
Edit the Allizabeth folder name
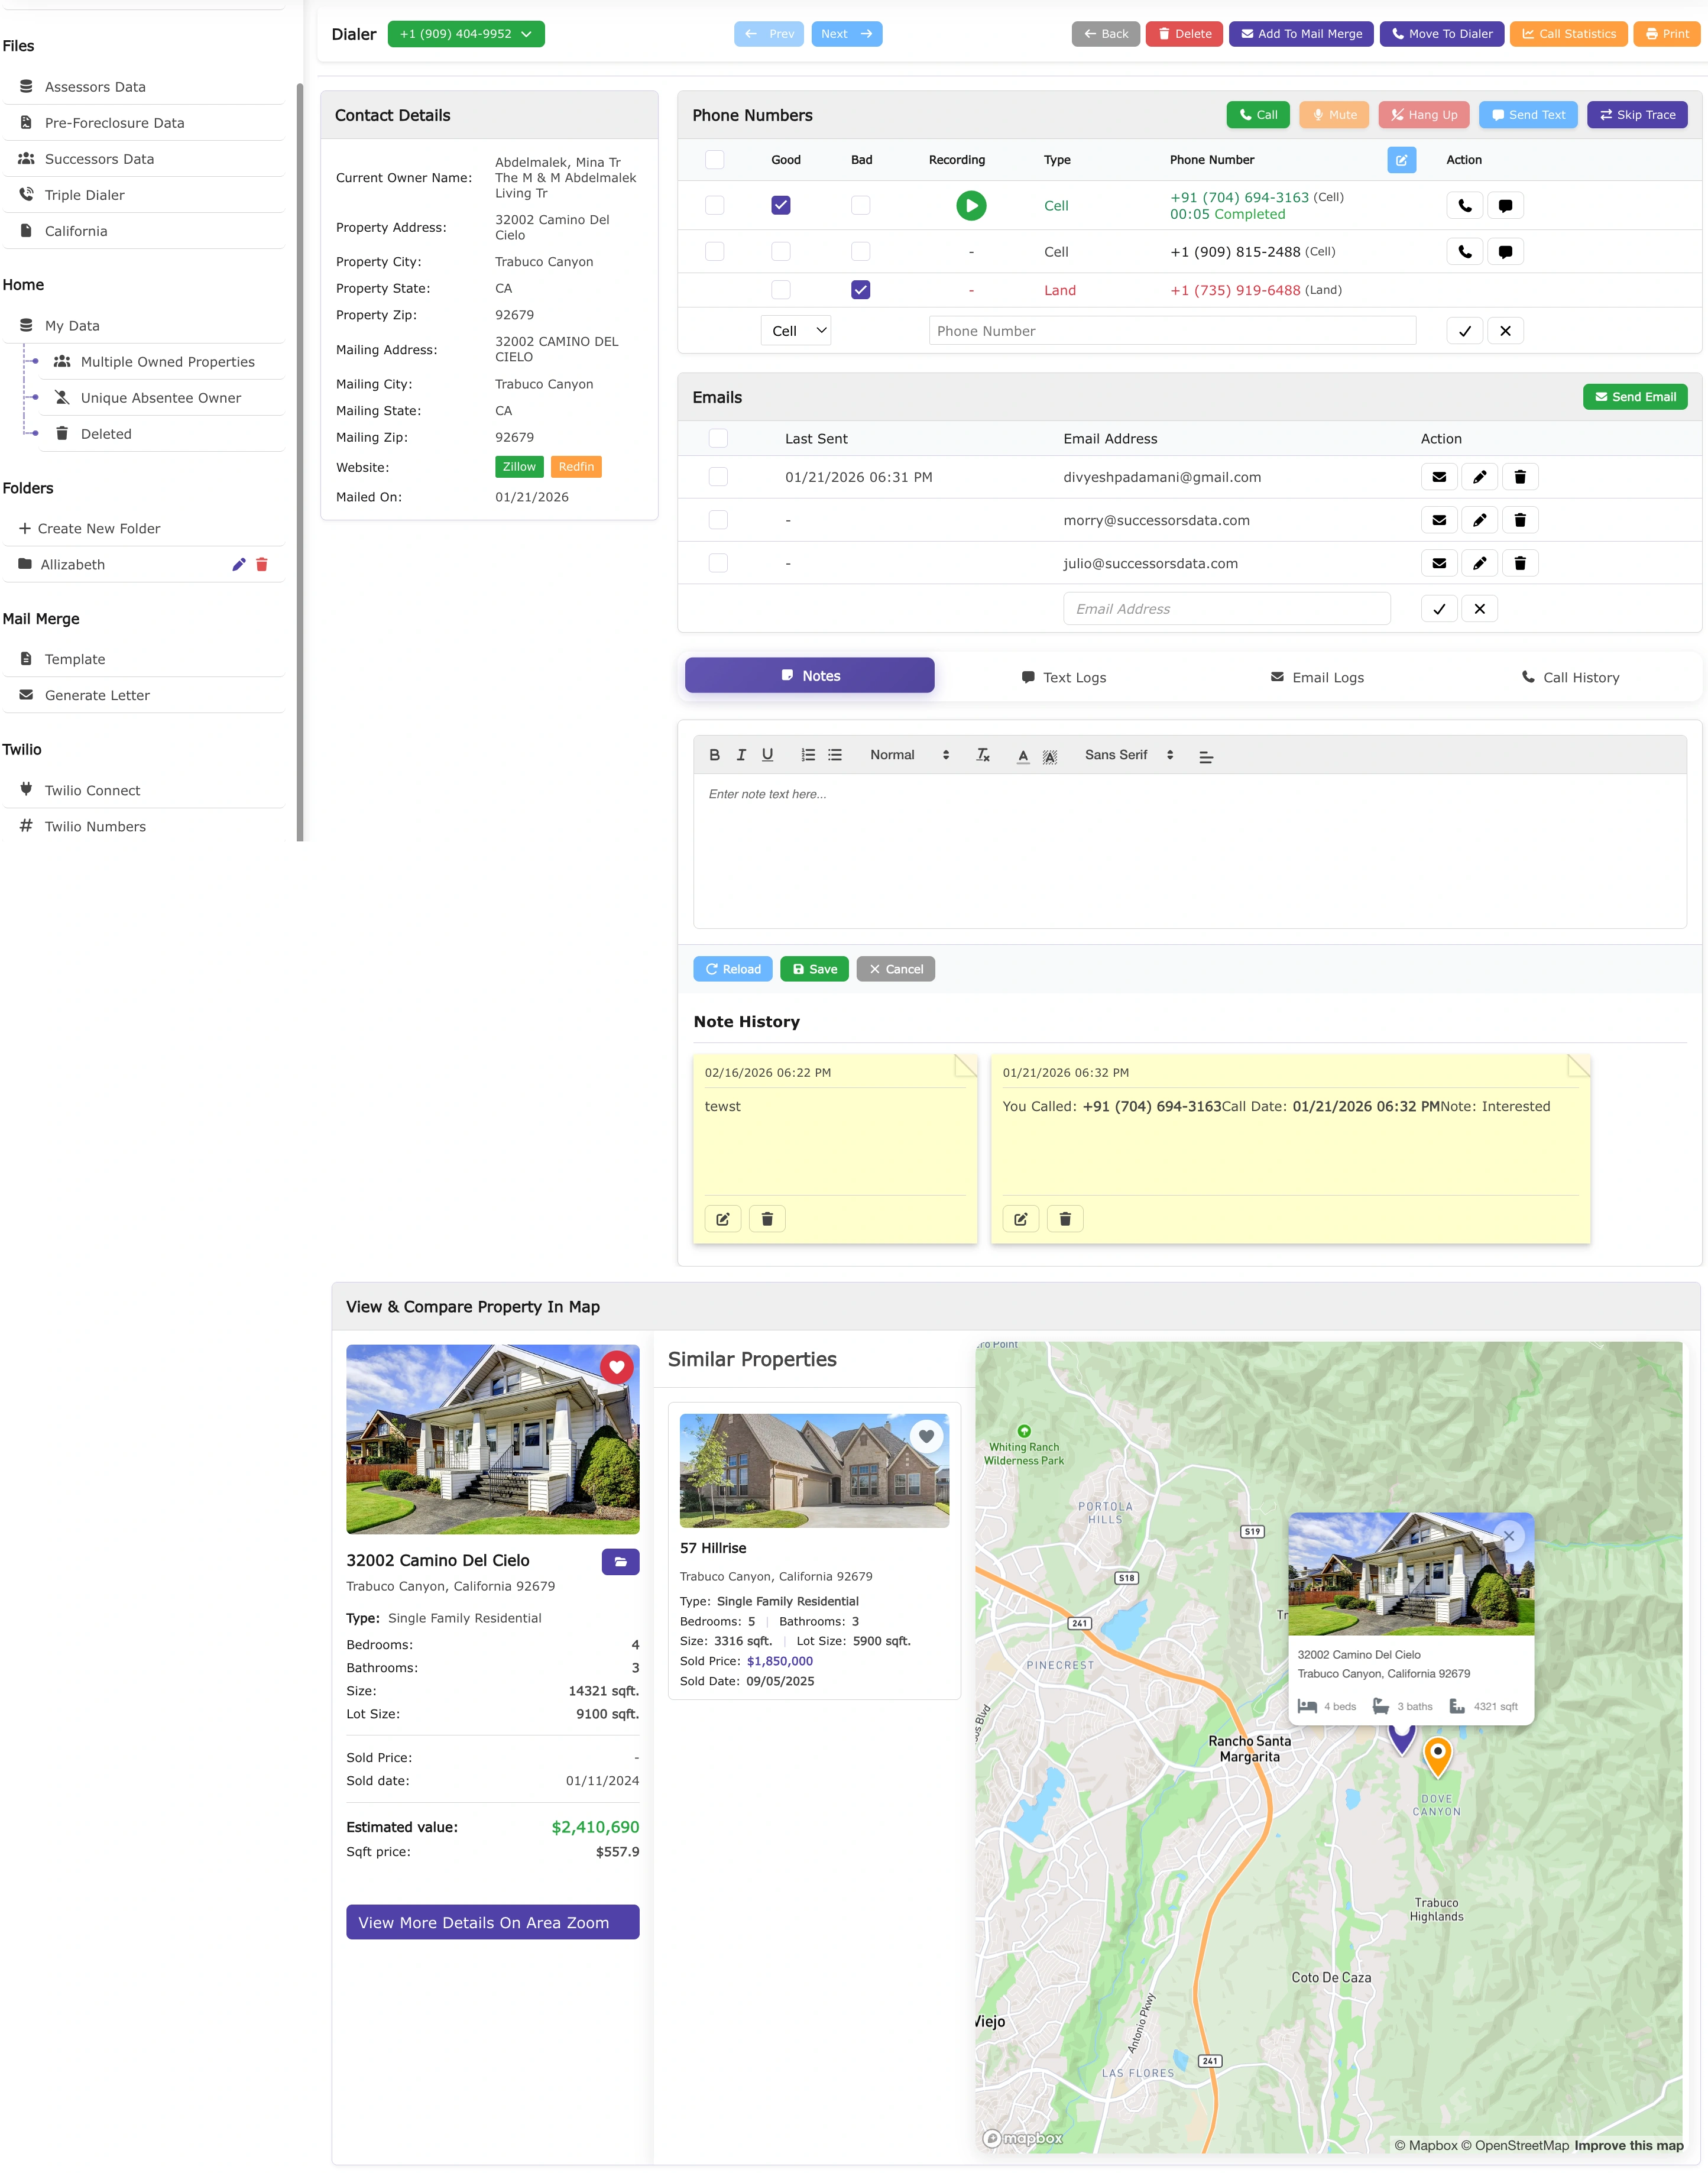[x=238, y=564]
